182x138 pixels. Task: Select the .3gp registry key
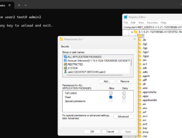[145, 48]
